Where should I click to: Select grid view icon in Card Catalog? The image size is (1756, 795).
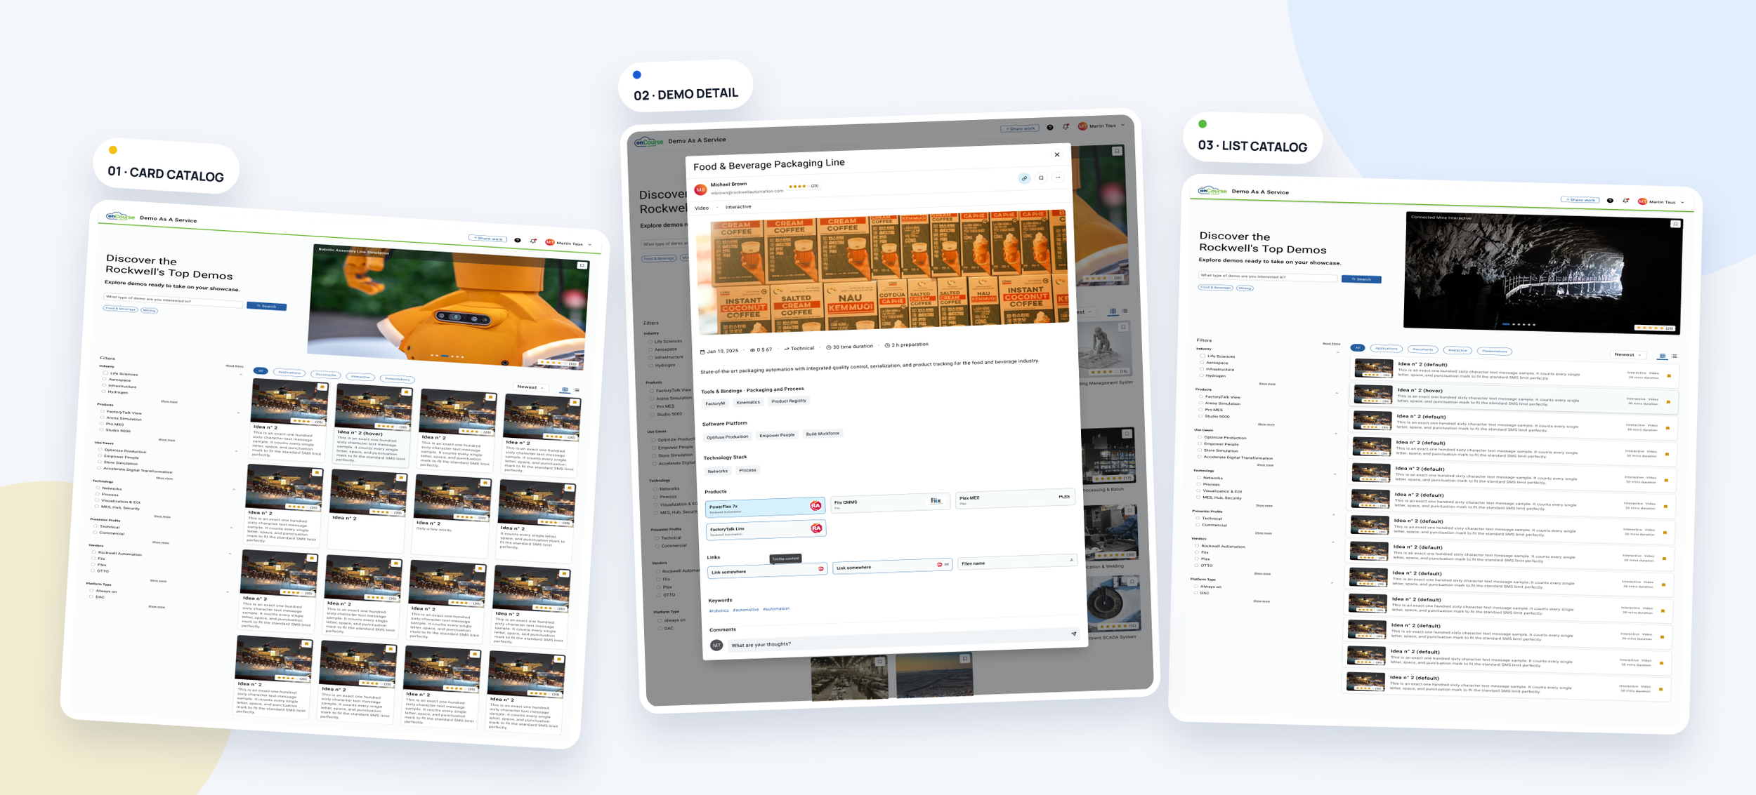click(565, 389)
